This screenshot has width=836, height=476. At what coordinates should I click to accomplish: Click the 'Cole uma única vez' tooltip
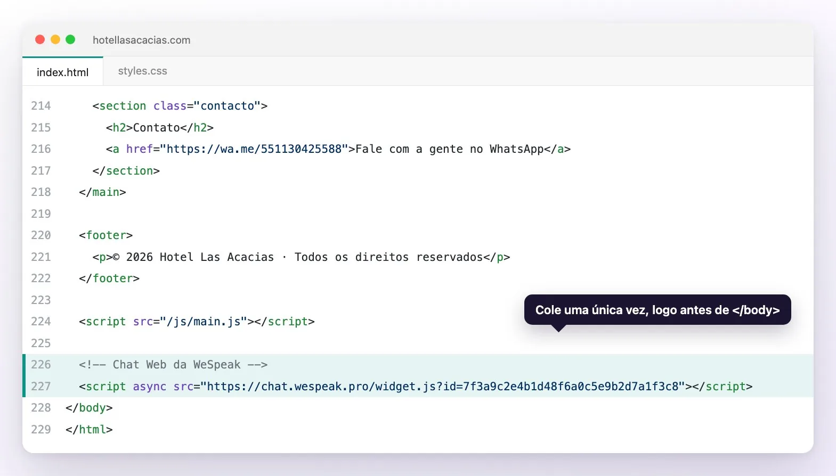[x=658, y=310]
